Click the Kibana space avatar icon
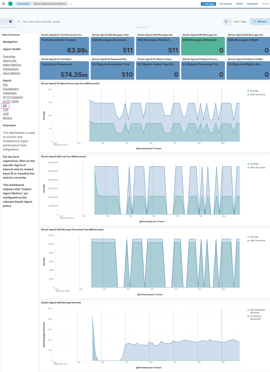This screenshot has height=372, width=270. [10, 3]
